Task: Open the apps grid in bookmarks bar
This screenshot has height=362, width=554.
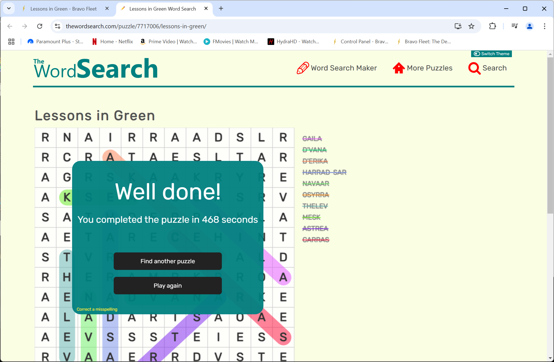Action: coord(11,42)
